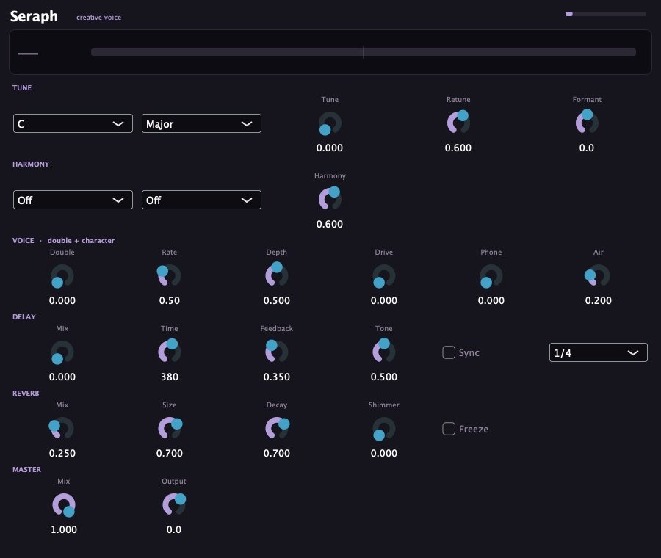Select the Air knob
661x558 pixels.
pyautogui.click(x=598, y=275)
